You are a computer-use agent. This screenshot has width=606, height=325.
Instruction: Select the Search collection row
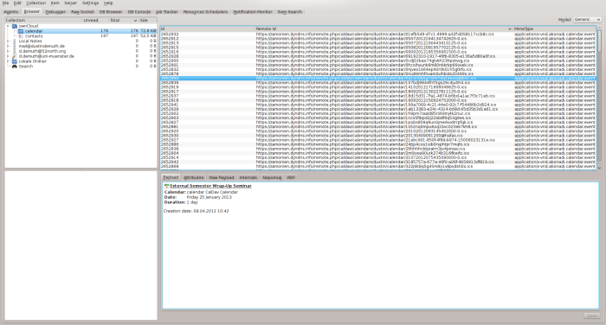tap(81, 67)
